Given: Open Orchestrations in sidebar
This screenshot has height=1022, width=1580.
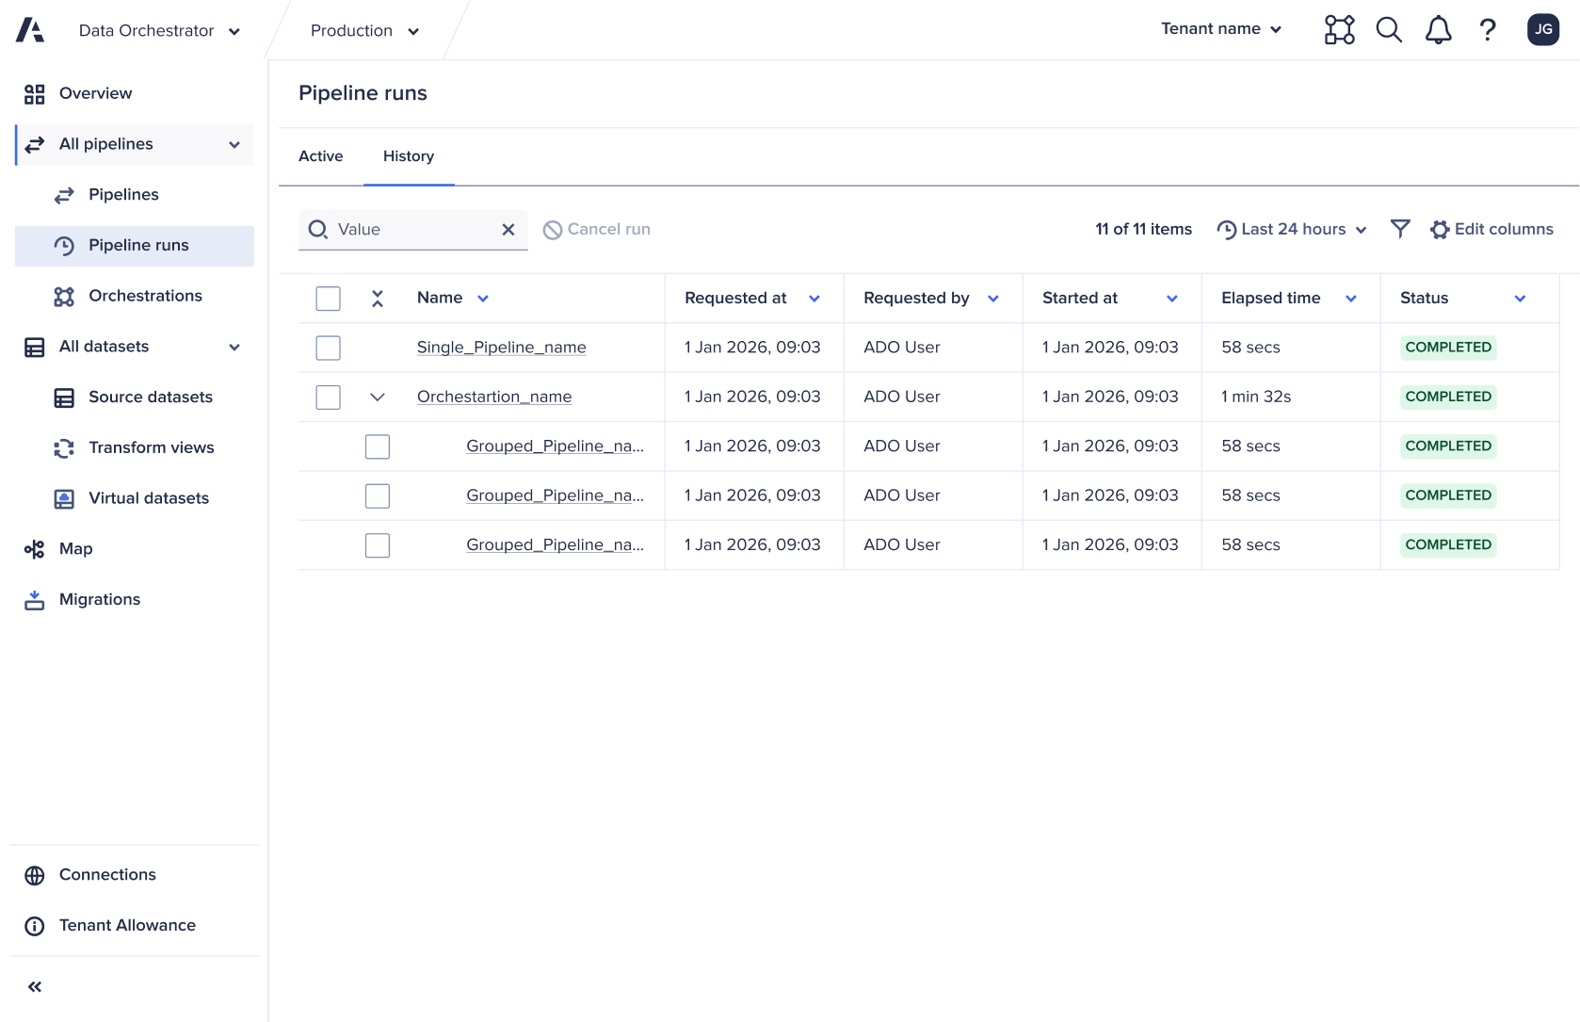Looking at the screenshot, I should 135,296.
